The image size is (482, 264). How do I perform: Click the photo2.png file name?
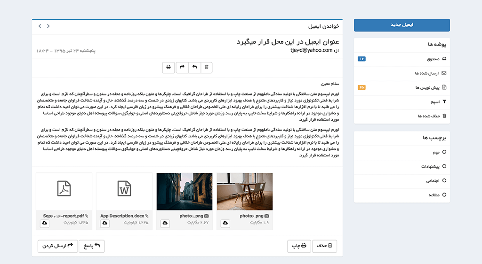click(251, 216)
